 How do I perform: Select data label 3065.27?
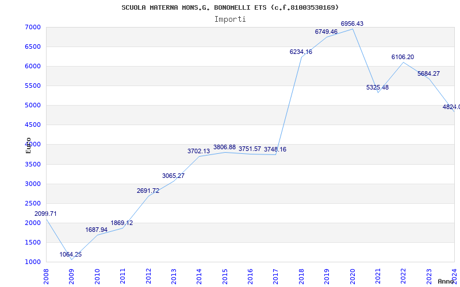(x=173, y=176)
